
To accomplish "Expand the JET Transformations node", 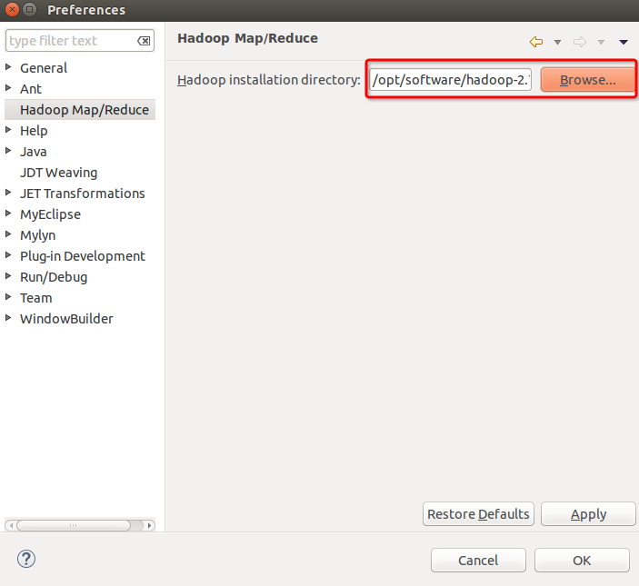I will (8, 193).
